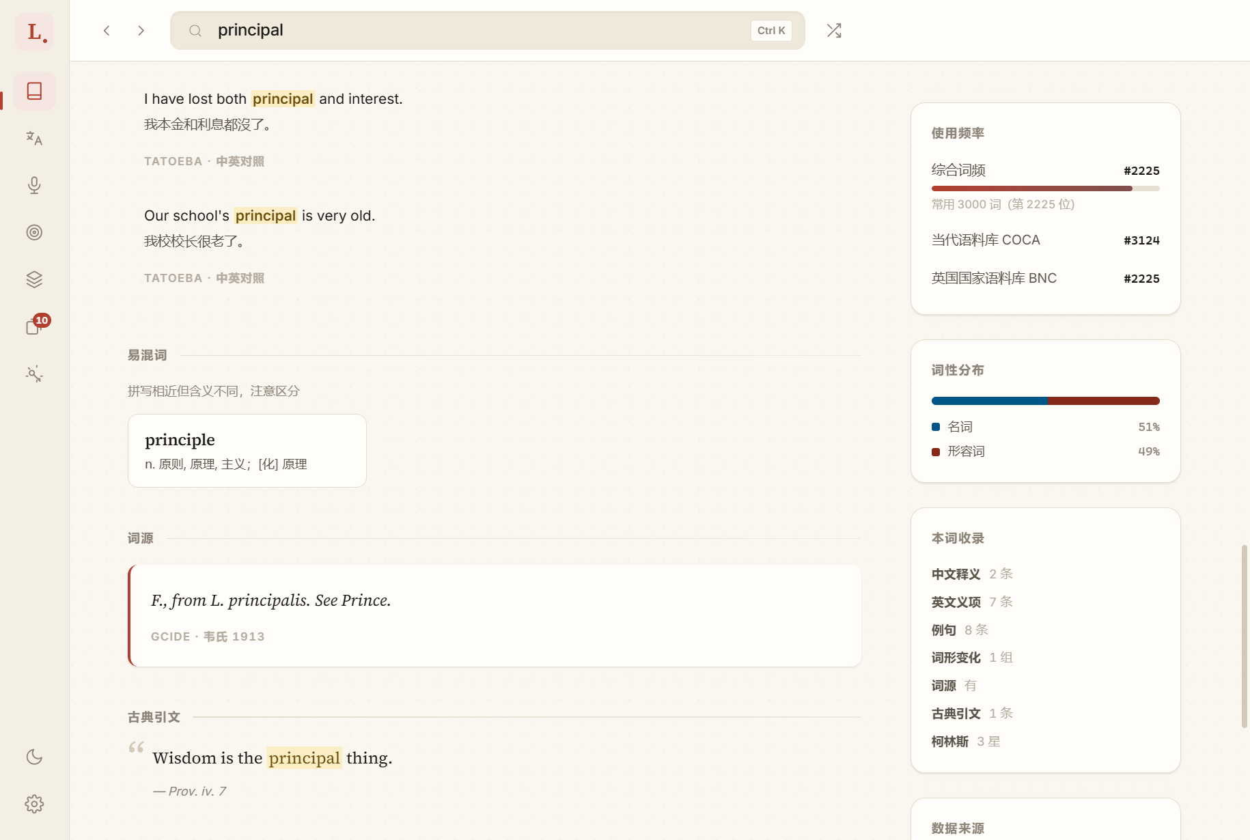Click the 当代语料库 COCA row
This screenshot has width=1250, height=840.
tap(1046, 240)
